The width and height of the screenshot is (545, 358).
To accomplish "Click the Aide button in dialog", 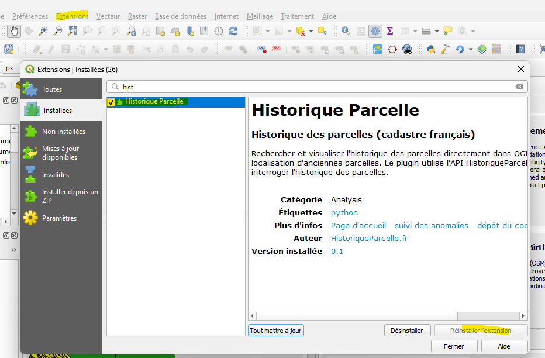I will 504,346.
